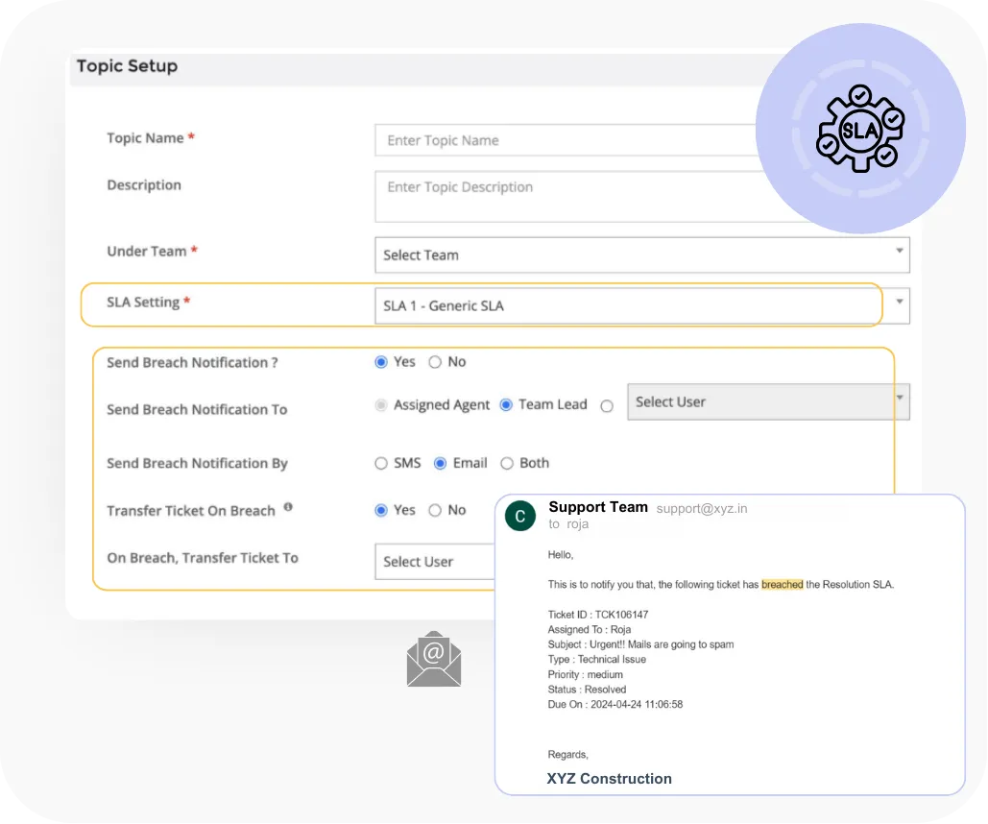
Task: Click the XYZ Construction signature link
Action: point(609,779)
